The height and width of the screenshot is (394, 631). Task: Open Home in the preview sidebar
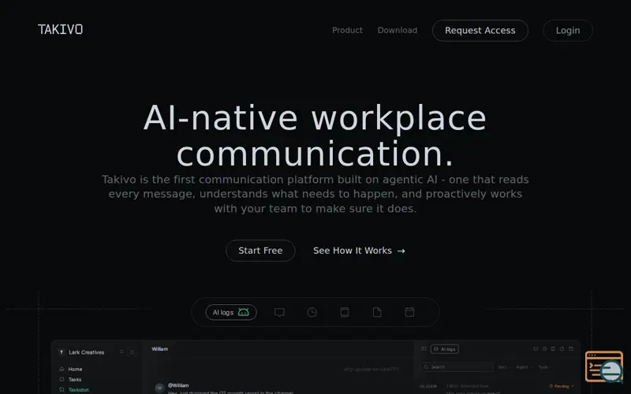pos(71,369)
